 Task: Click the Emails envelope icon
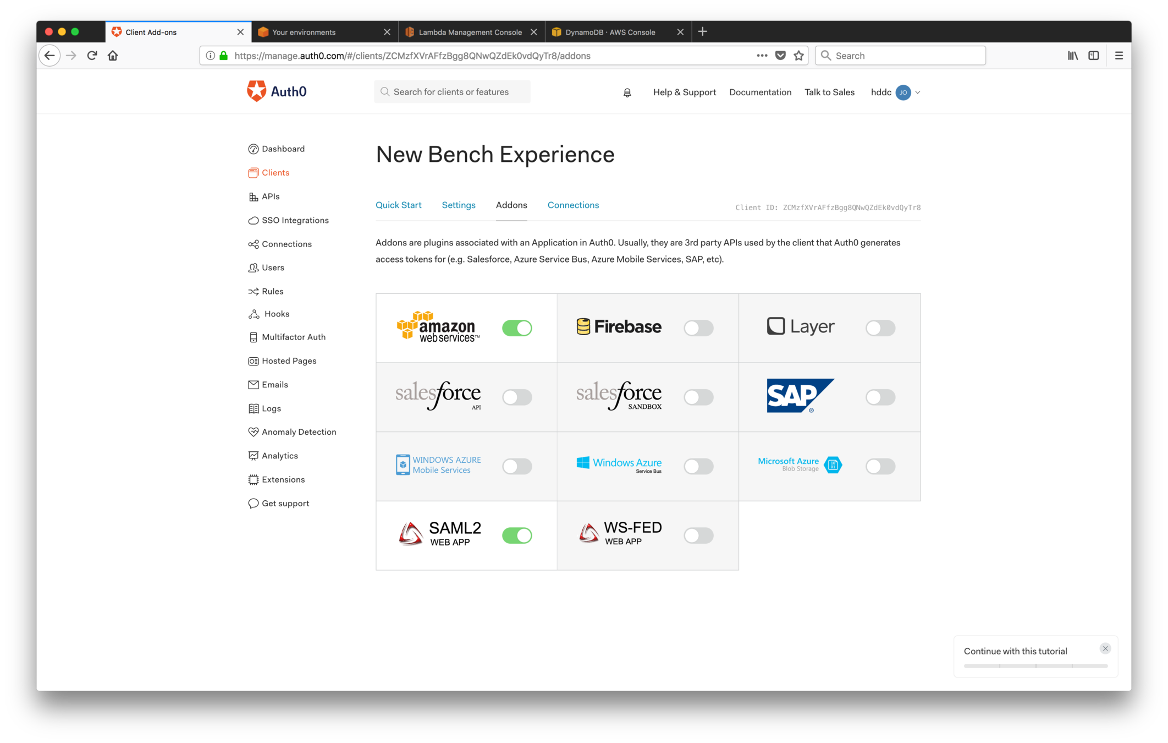point(253,385)
